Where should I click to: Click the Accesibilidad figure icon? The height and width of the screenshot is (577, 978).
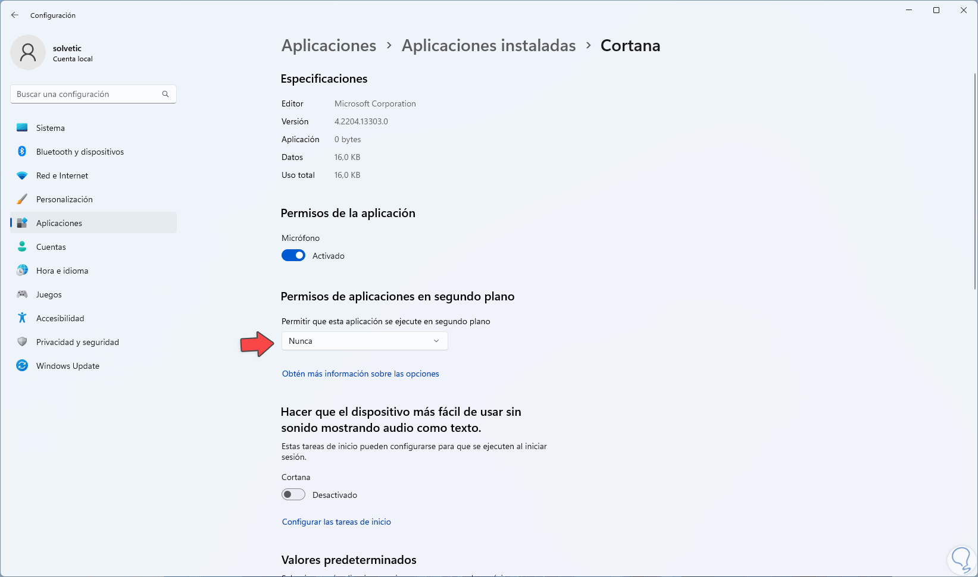[22, 318]
